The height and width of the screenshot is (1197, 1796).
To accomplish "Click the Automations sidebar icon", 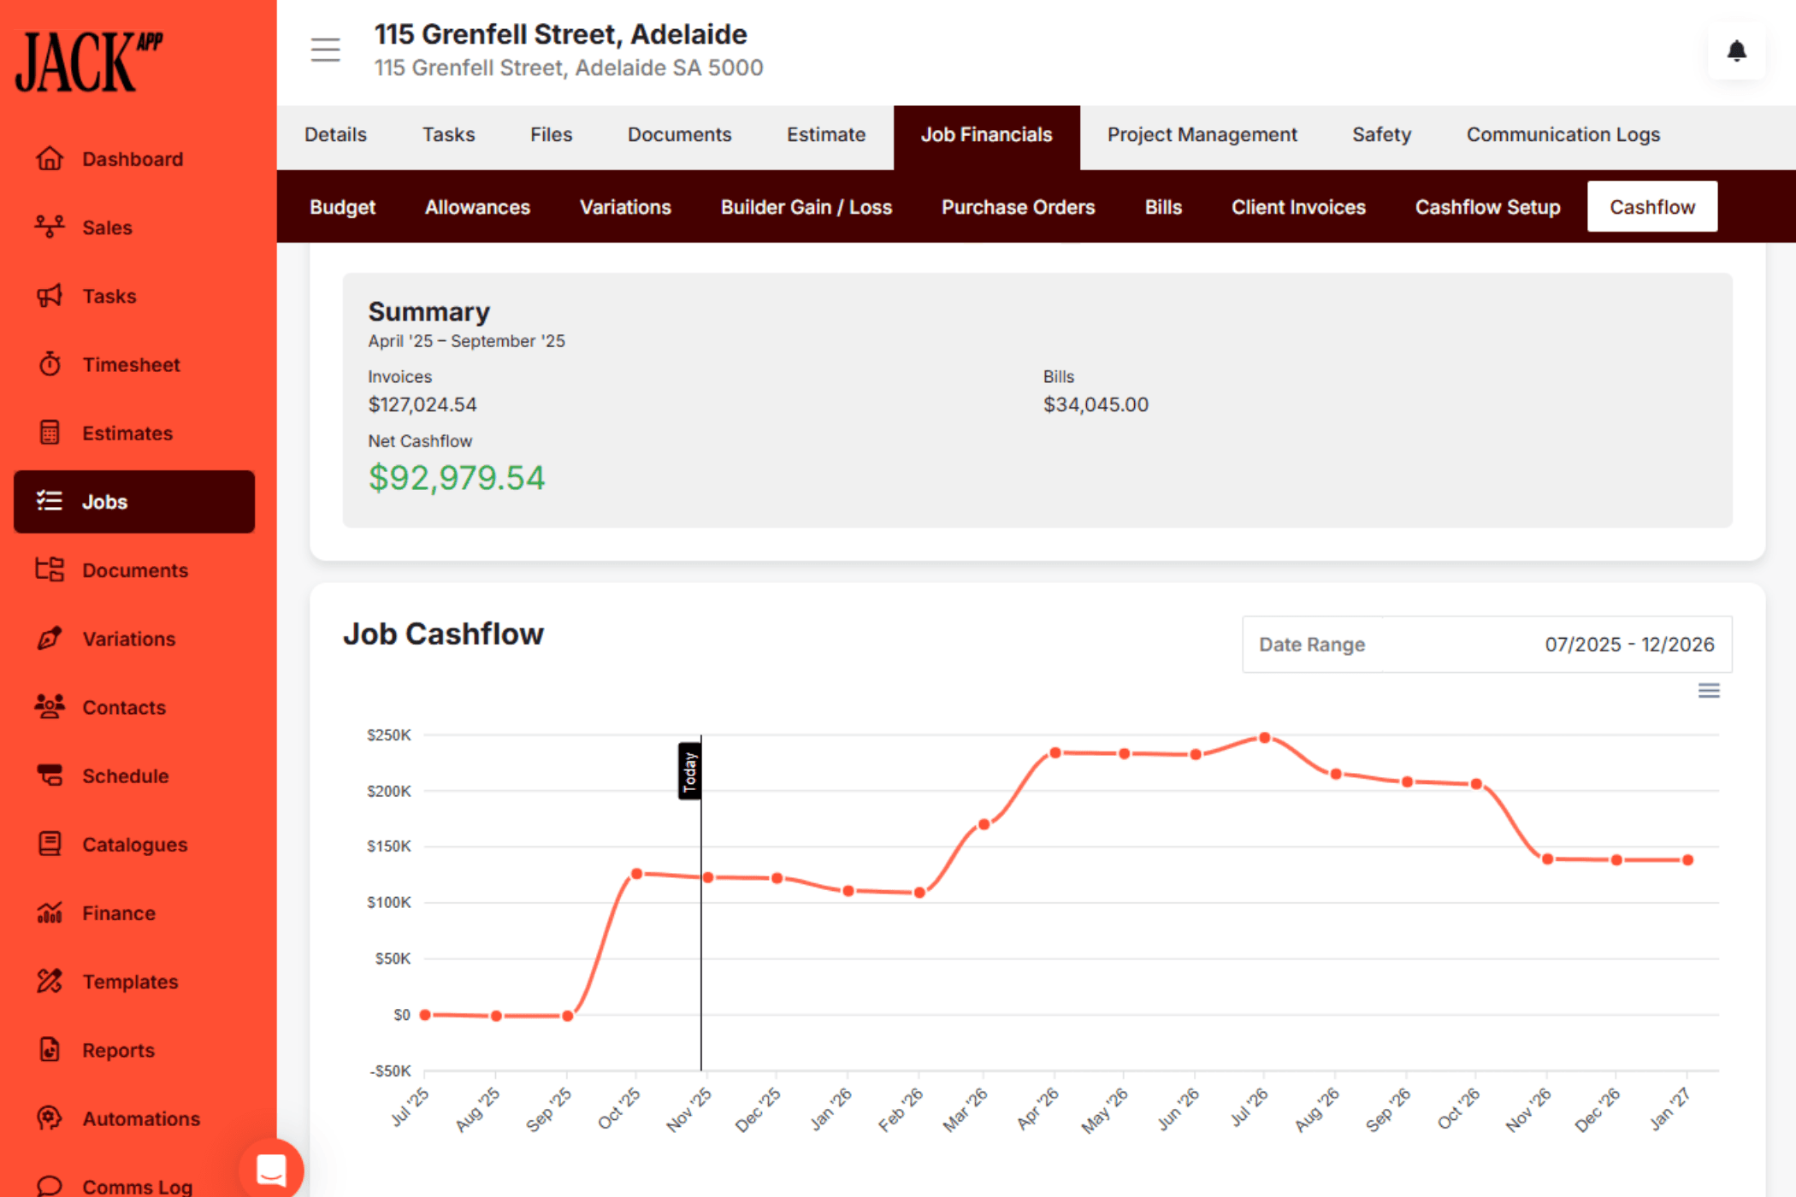I will pyautogui.click(x=50, y=1118).
